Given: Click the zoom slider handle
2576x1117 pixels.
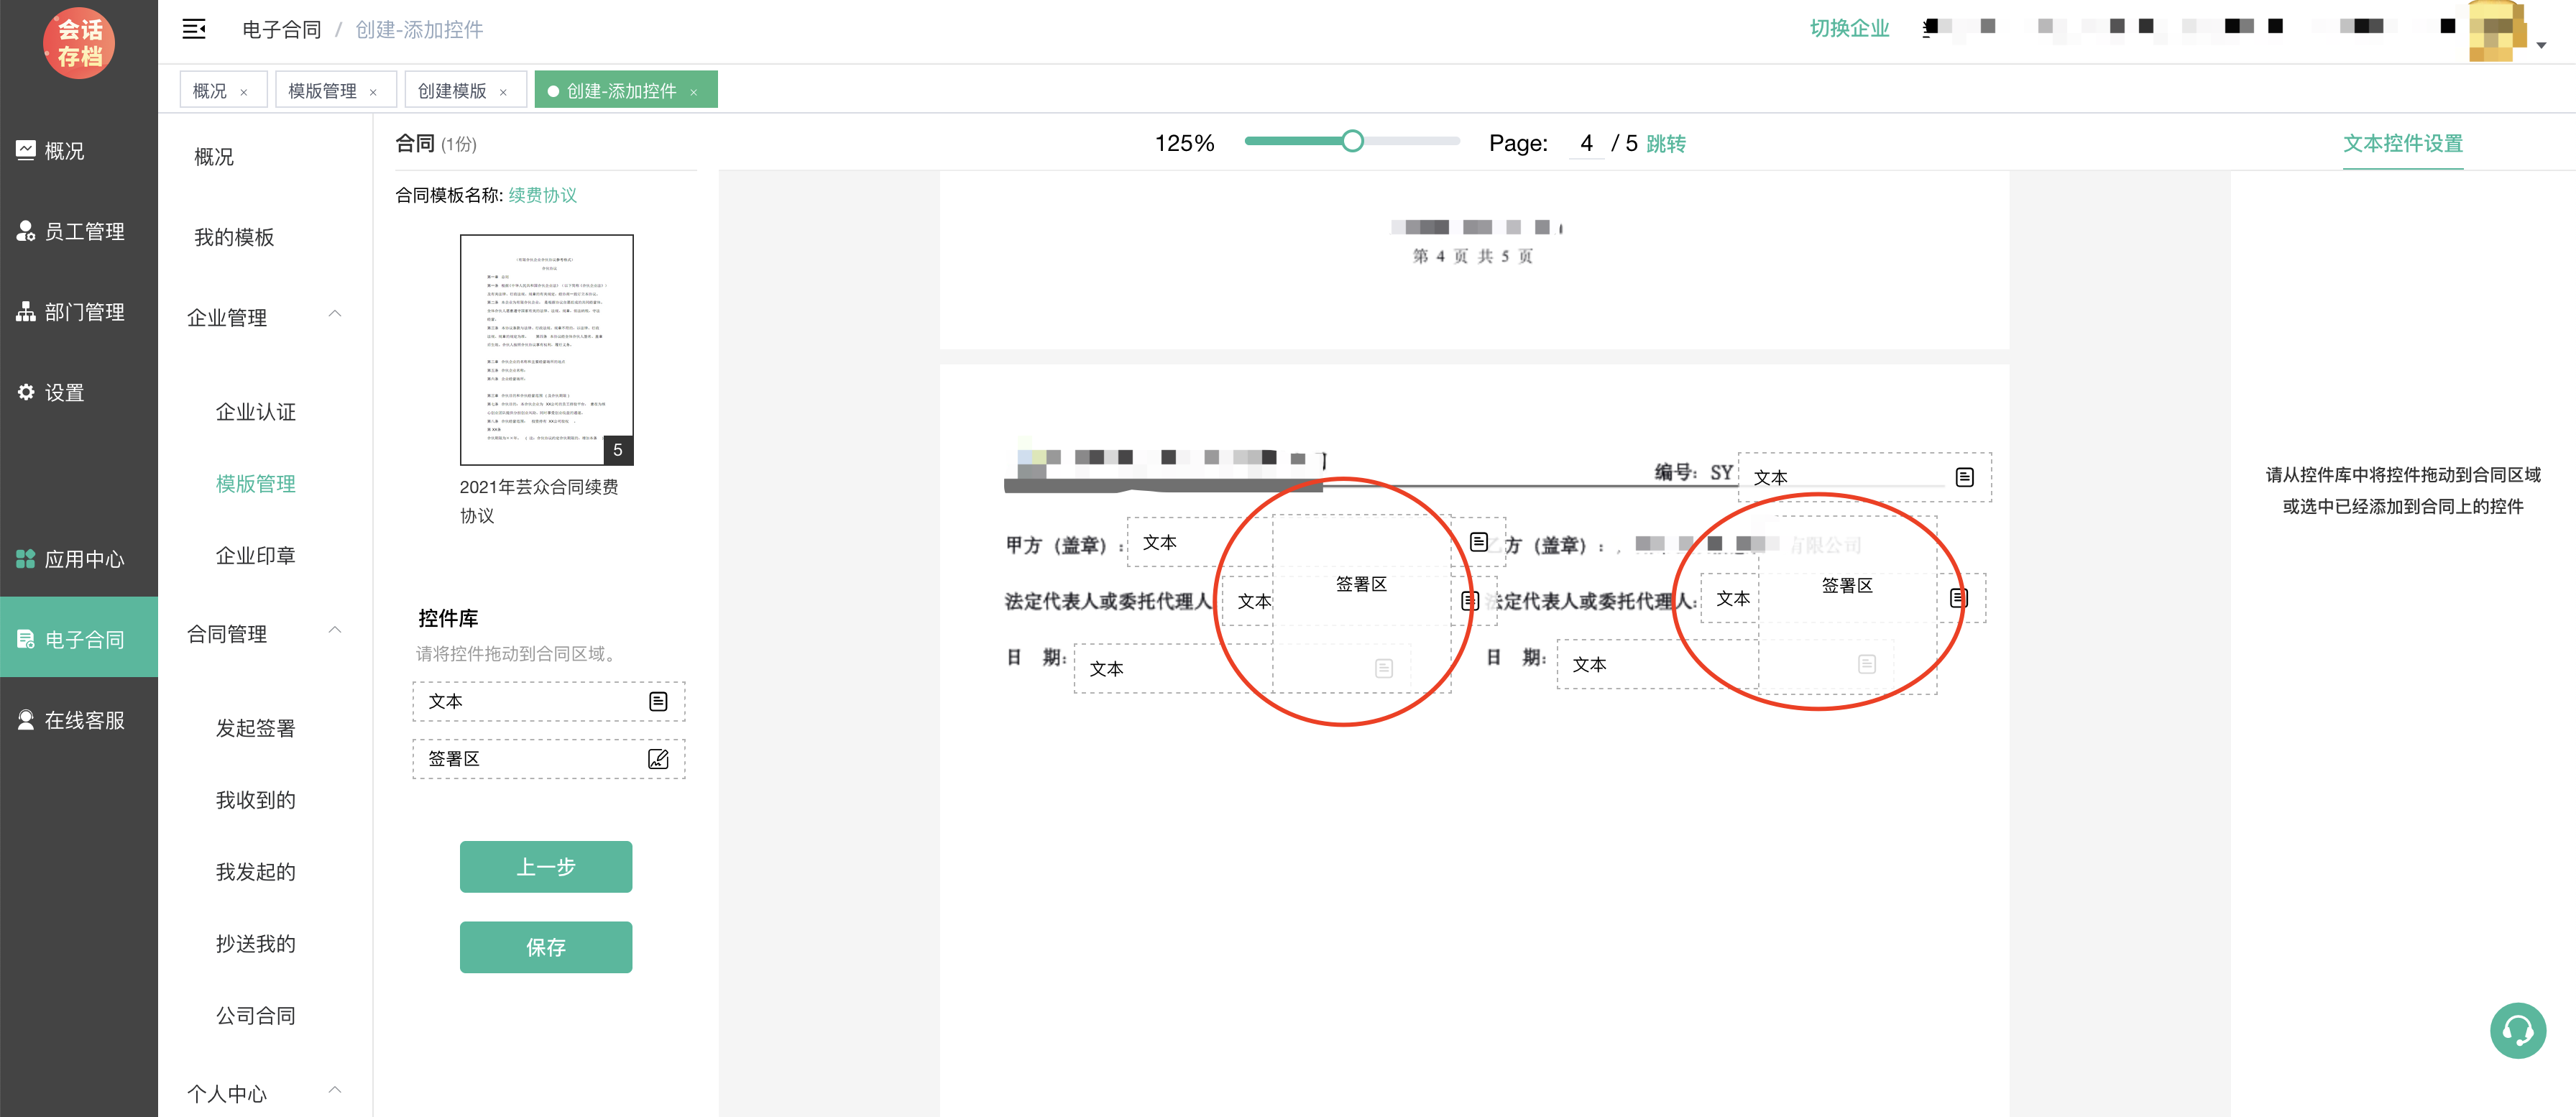Looking at the screenshot, I should pos(1352,141).
